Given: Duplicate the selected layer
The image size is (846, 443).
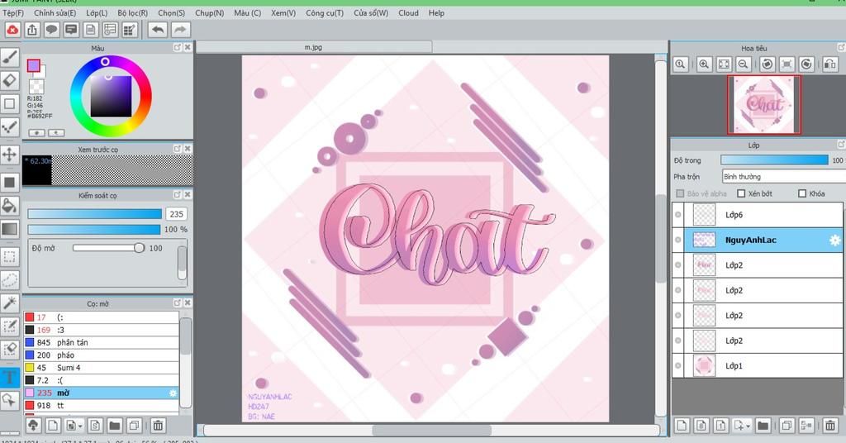Looking at the screenshot, I should tap(787, 426).
